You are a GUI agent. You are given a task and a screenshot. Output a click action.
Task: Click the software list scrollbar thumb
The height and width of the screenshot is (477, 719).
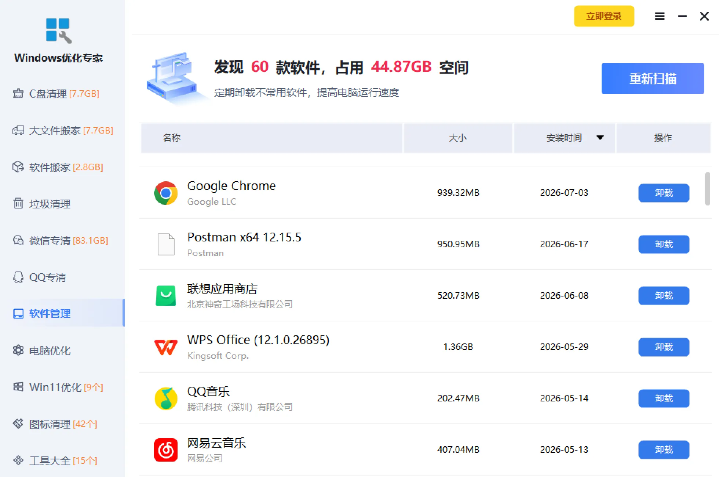click(708, 189)
